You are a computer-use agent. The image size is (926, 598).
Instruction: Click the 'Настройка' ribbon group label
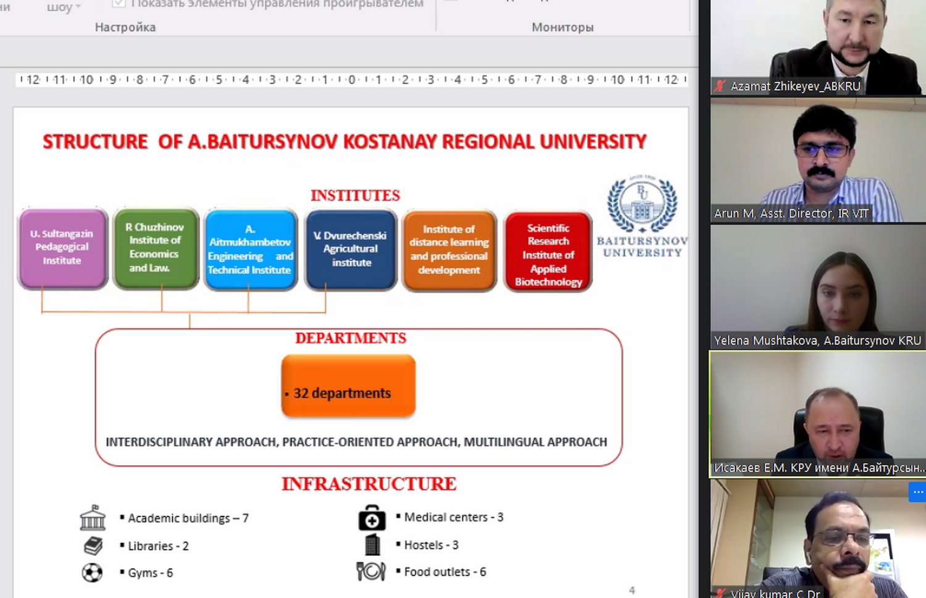tap(125, 27)
